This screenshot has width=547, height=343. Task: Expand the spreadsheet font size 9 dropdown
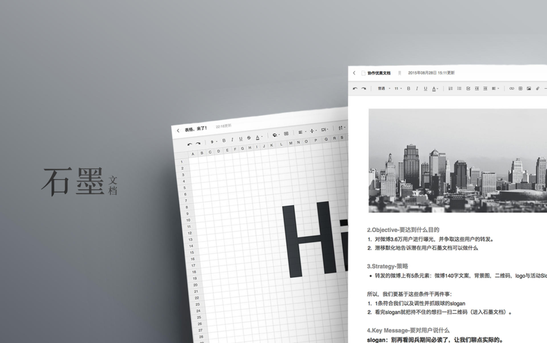(214, 142)
